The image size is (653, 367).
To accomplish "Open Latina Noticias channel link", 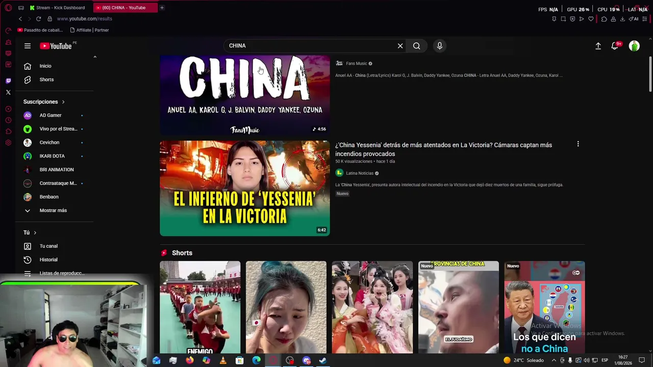I will tap(360, 173).
